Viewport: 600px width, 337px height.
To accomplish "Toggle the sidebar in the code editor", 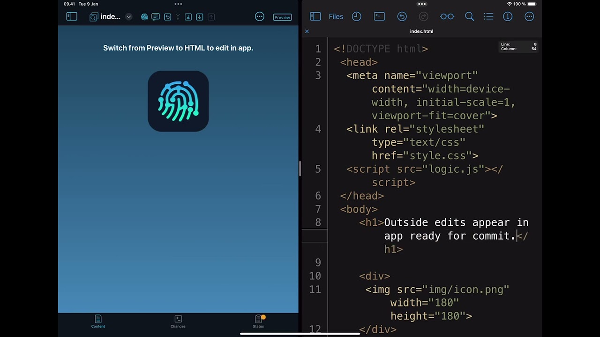I will point(315,16).
